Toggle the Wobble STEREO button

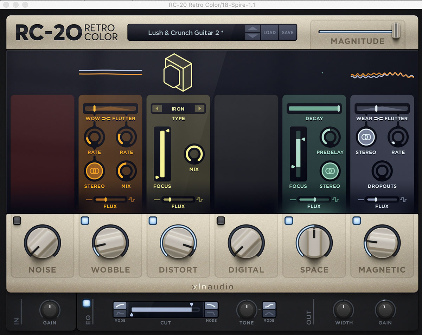point(94,171)
